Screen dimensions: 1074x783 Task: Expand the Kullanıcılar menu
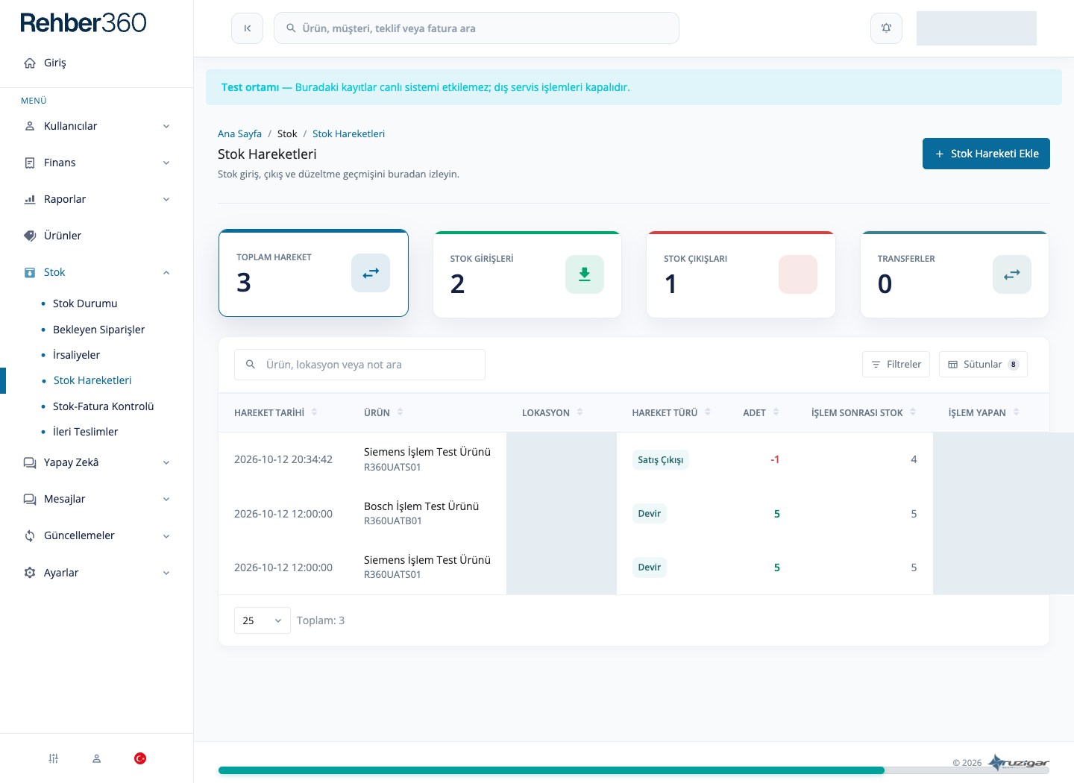(97, 126)
